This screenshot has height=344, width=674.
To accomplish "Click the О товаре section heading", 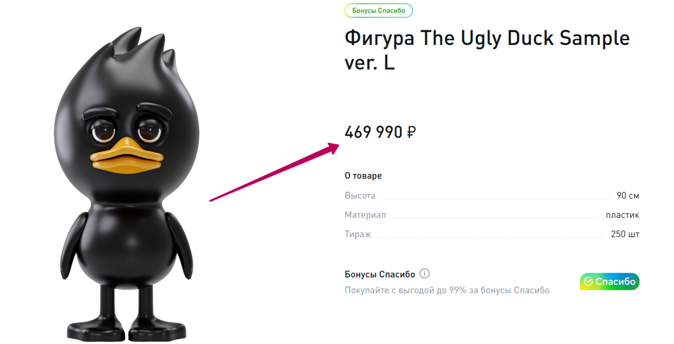I will click(x=363, y=175).
